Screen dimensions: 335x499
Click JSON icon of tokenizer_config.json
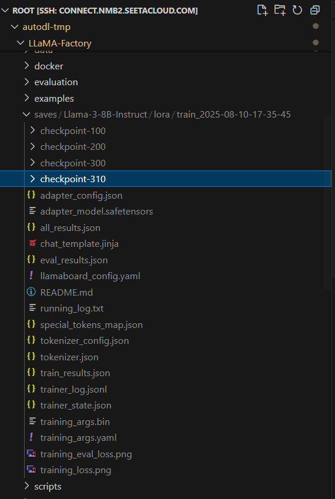(31, 340)
